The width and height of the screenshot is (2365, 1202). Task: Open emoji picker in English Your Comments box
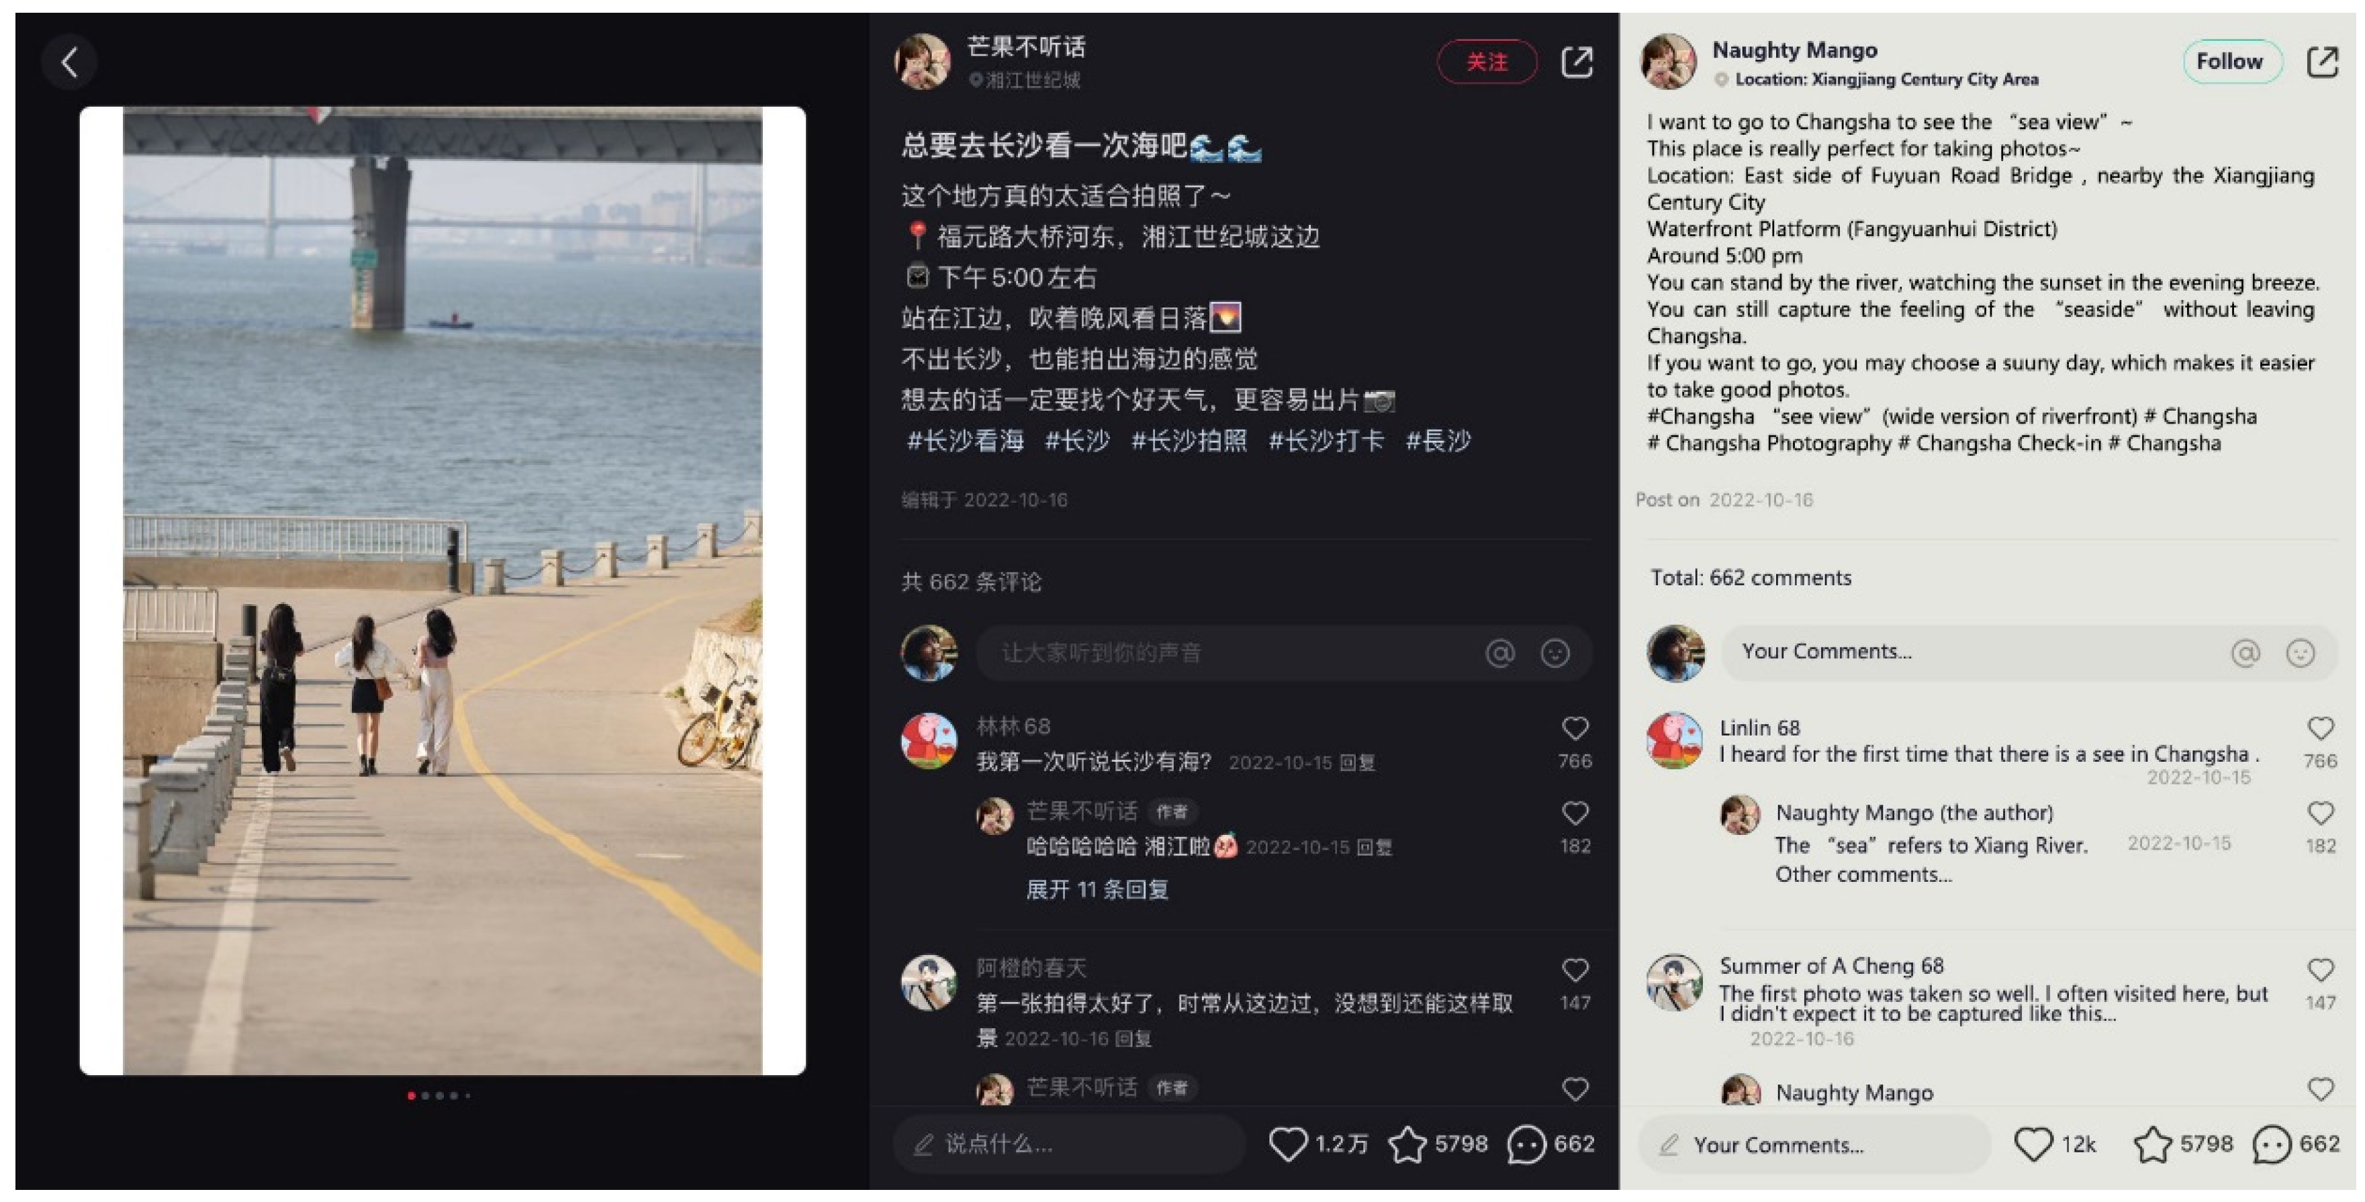tap(2300, 653)
